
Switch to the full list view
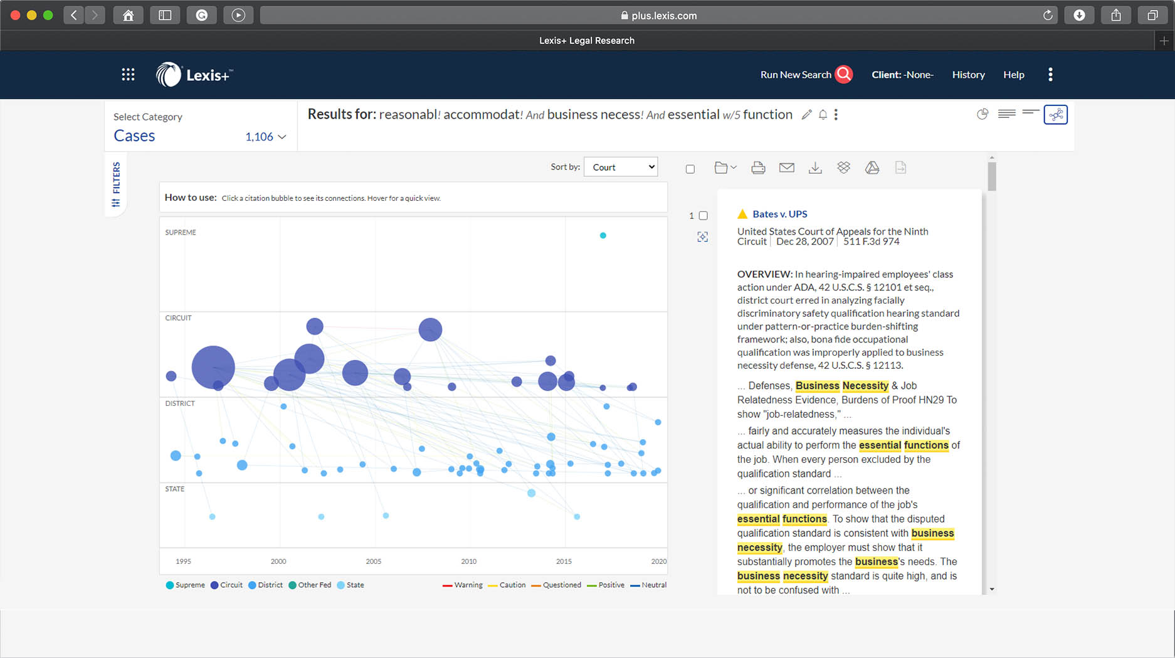[x=1007, y=114]
